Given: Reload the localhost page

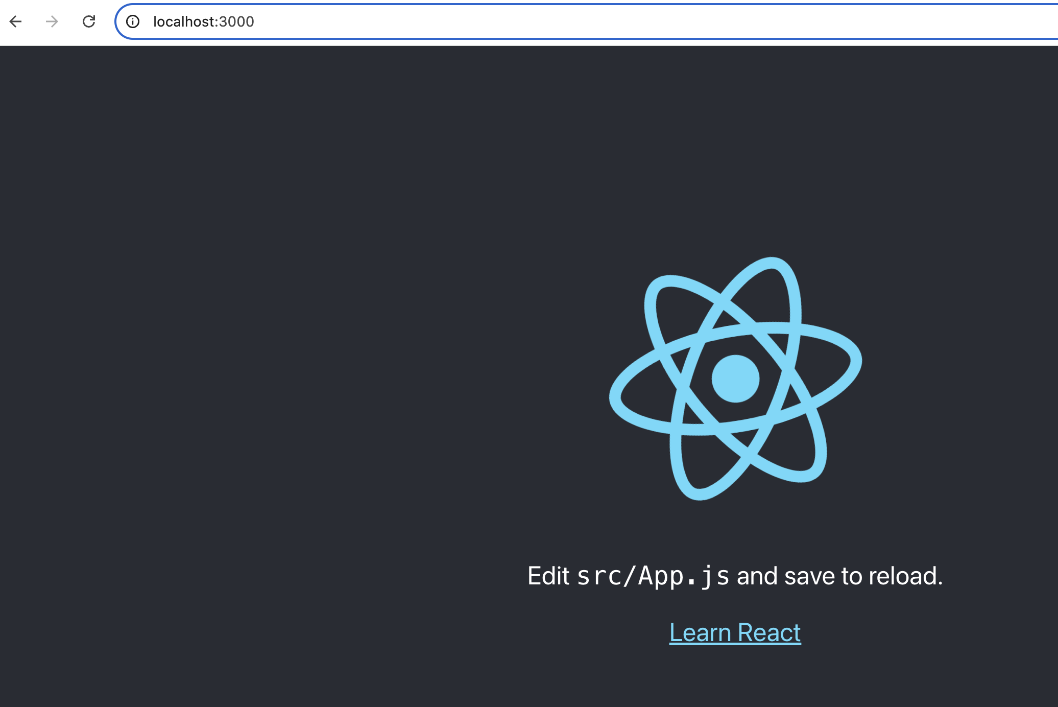Looking at the screenshot, I should tap(89, 21).
